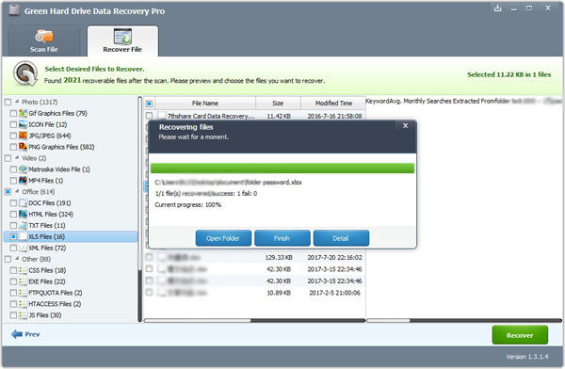Click the JPG/JPEG file type icon
This screenshot has width=565, height=369.
(23, 136)
